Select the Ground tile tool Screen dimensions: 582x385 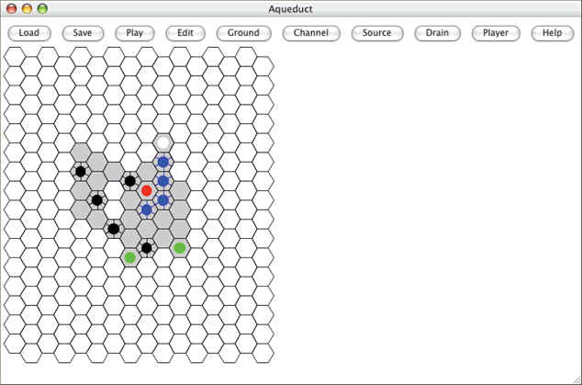coord(243,33)
